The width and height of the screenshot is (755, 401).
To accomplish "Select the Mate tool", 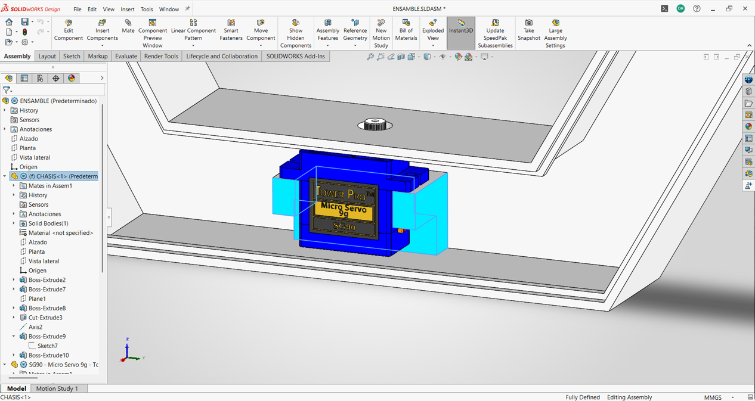I will [128, 27].
